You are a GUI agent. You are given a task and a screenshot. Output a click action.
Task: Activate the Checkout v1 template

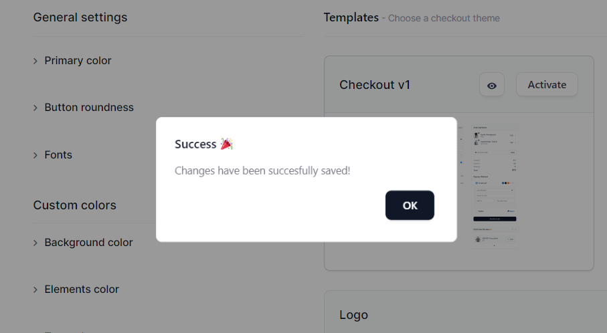pyautogui.click(x=547, y=85)
